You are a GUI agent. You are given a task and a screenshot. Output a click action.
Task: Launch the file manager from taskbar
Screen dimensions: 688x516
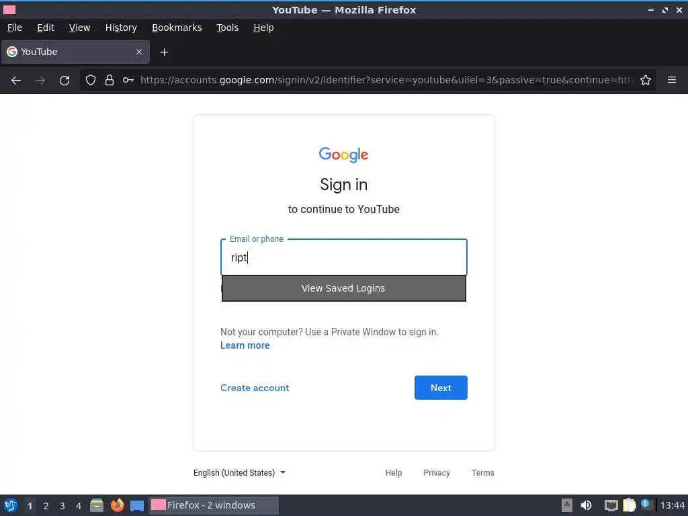[97, 505]
